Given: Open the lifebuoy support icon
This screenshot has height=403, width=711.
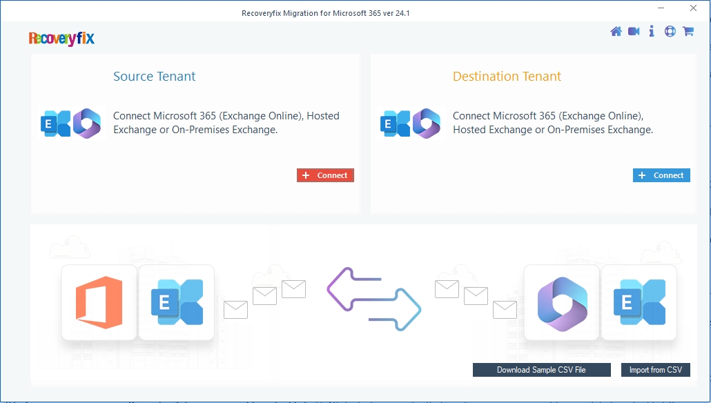Looking at the screenshot, I should (670, 31).
